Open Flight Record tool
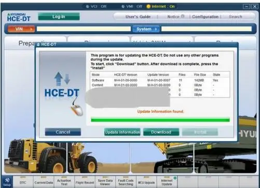 [x=85, y=182]
